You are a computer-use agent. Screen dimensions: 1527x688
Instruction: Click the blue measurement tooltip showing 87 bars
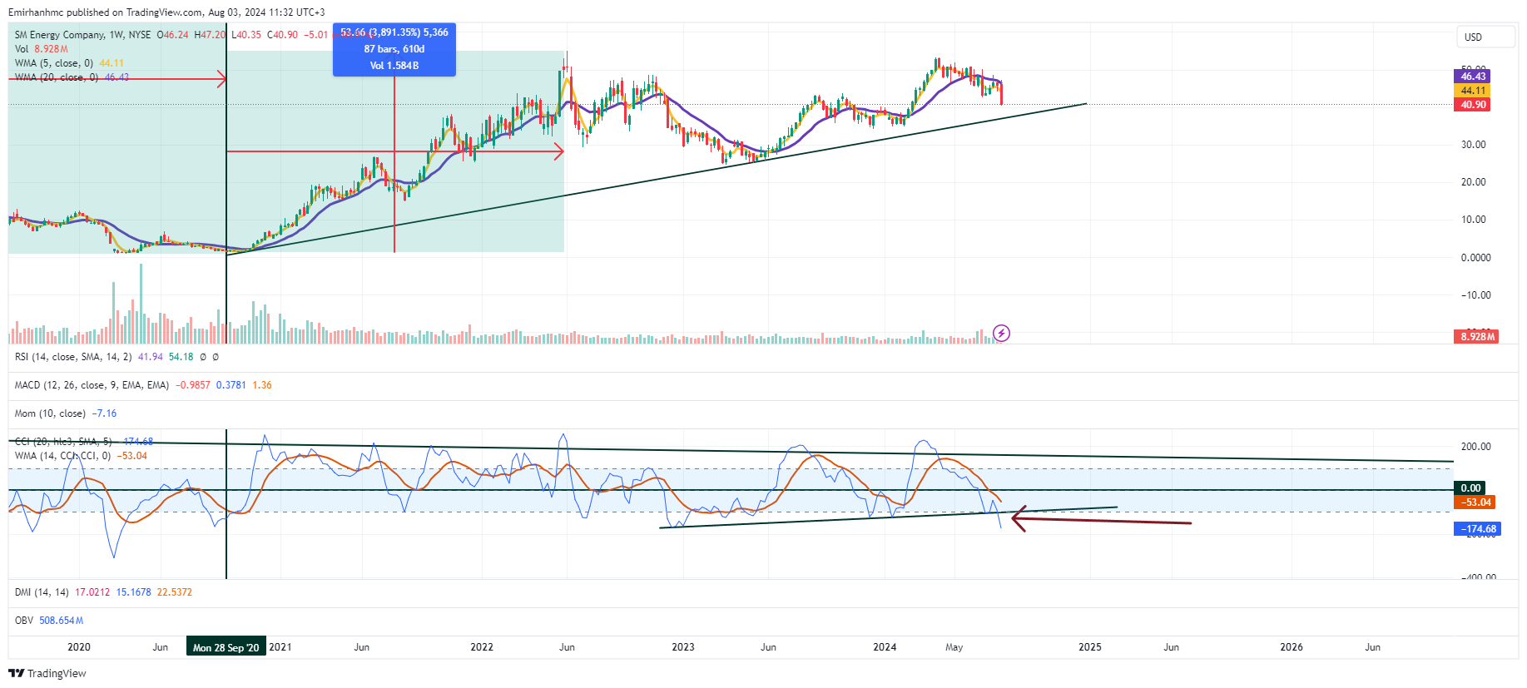tap(394, 49)
